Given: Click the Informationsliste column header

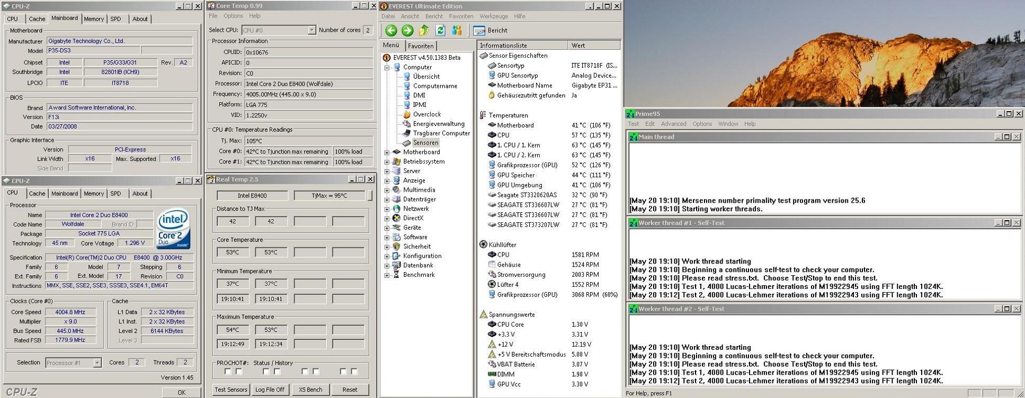Looking at the screenshot, I should (x=522, y=46).
